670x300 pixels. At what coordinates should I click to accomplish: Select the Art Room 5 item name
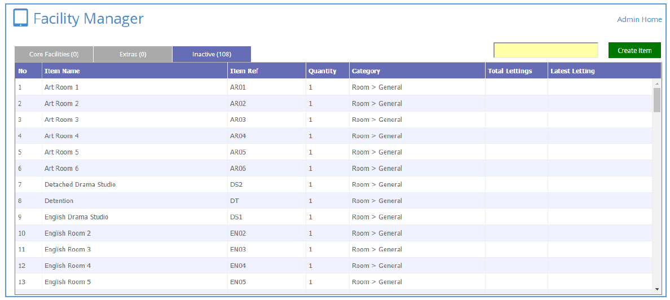[61, 152]
